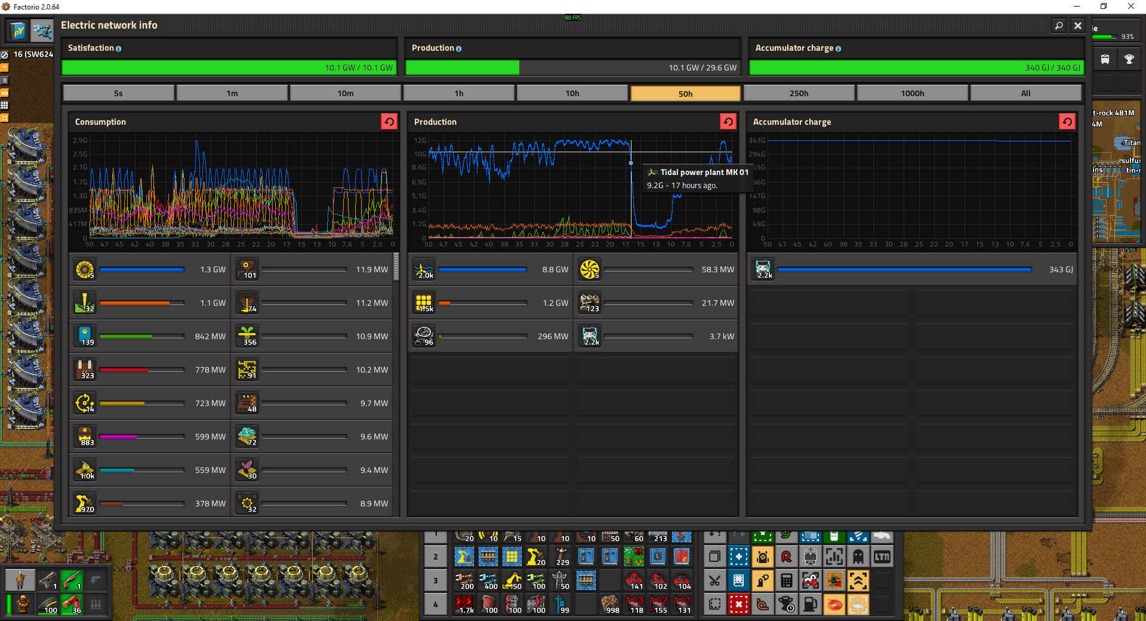Select the 1m timeframe tab
The width and height of the screenshot is (1146, 621).
click(232, 93)
